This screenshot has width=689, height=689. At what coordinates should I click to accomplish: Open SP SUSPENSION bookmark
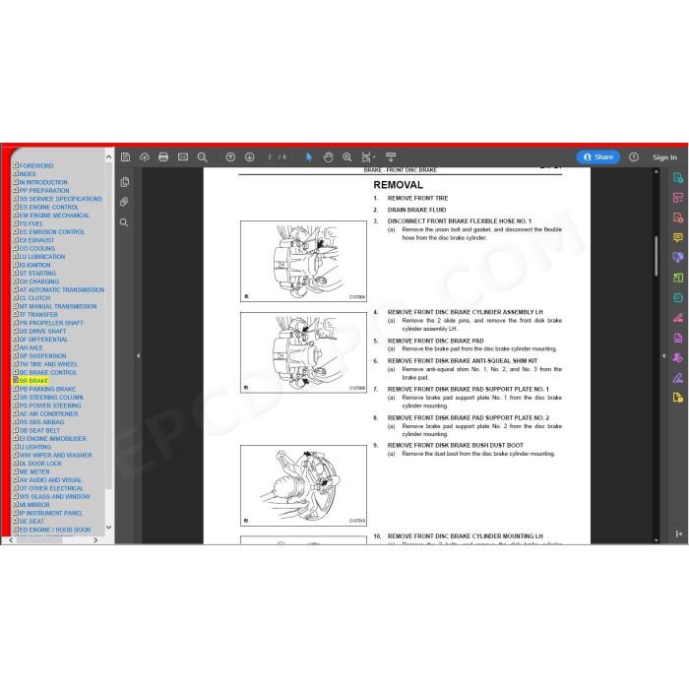point(42,356)
